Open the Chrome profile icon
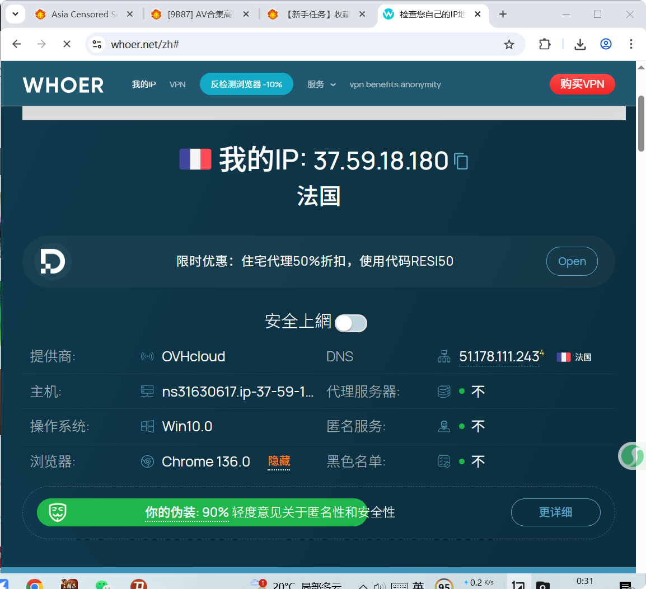 click(606, 44)
